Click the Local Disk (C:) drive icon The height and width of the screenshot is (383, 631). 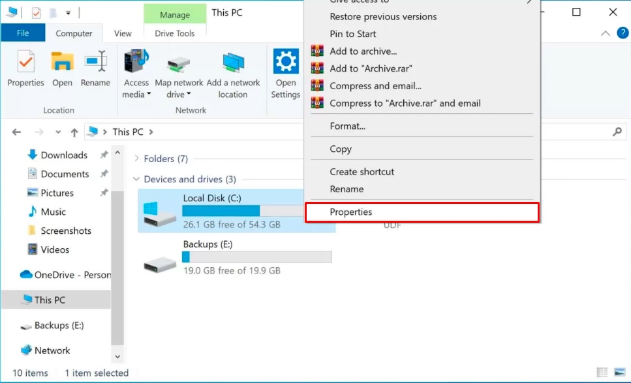tap(160, 214)
